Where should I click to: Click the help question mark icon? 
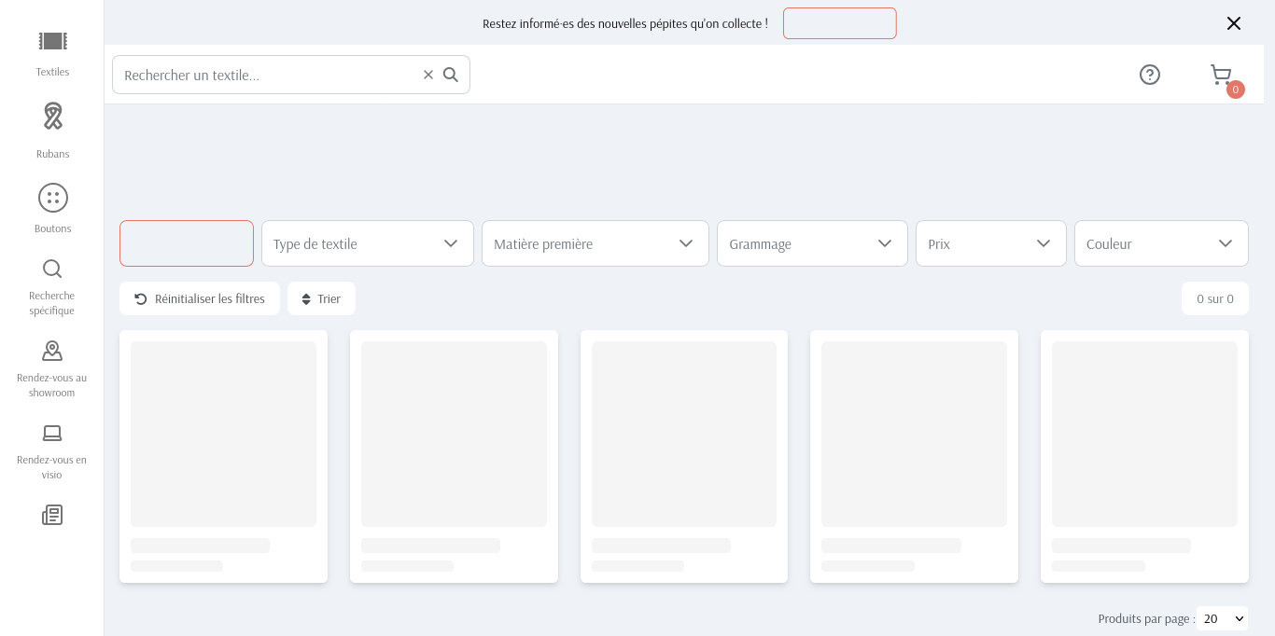tap(1149, 75)
